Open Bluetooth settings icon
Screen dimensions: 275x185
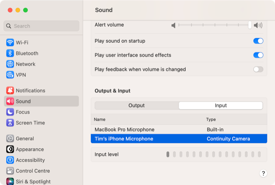[10, 53]
